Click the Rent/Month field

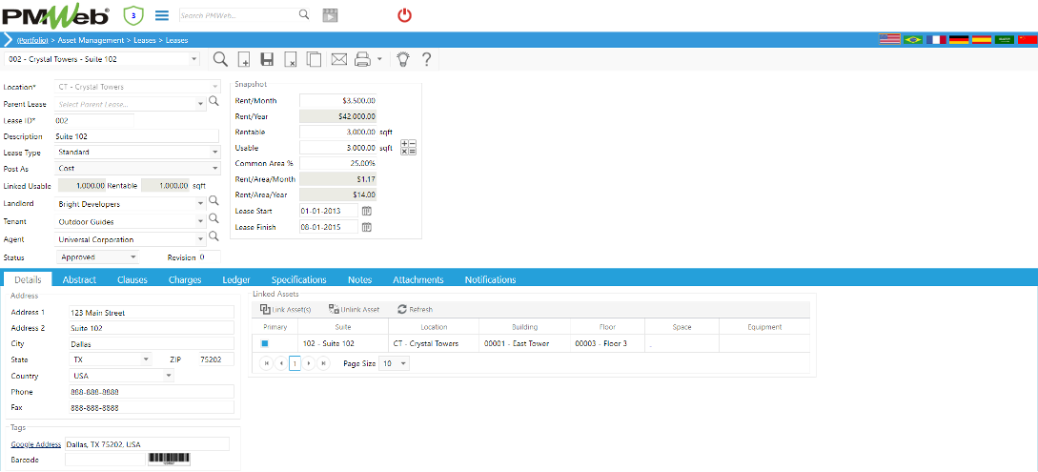(338, 101)
